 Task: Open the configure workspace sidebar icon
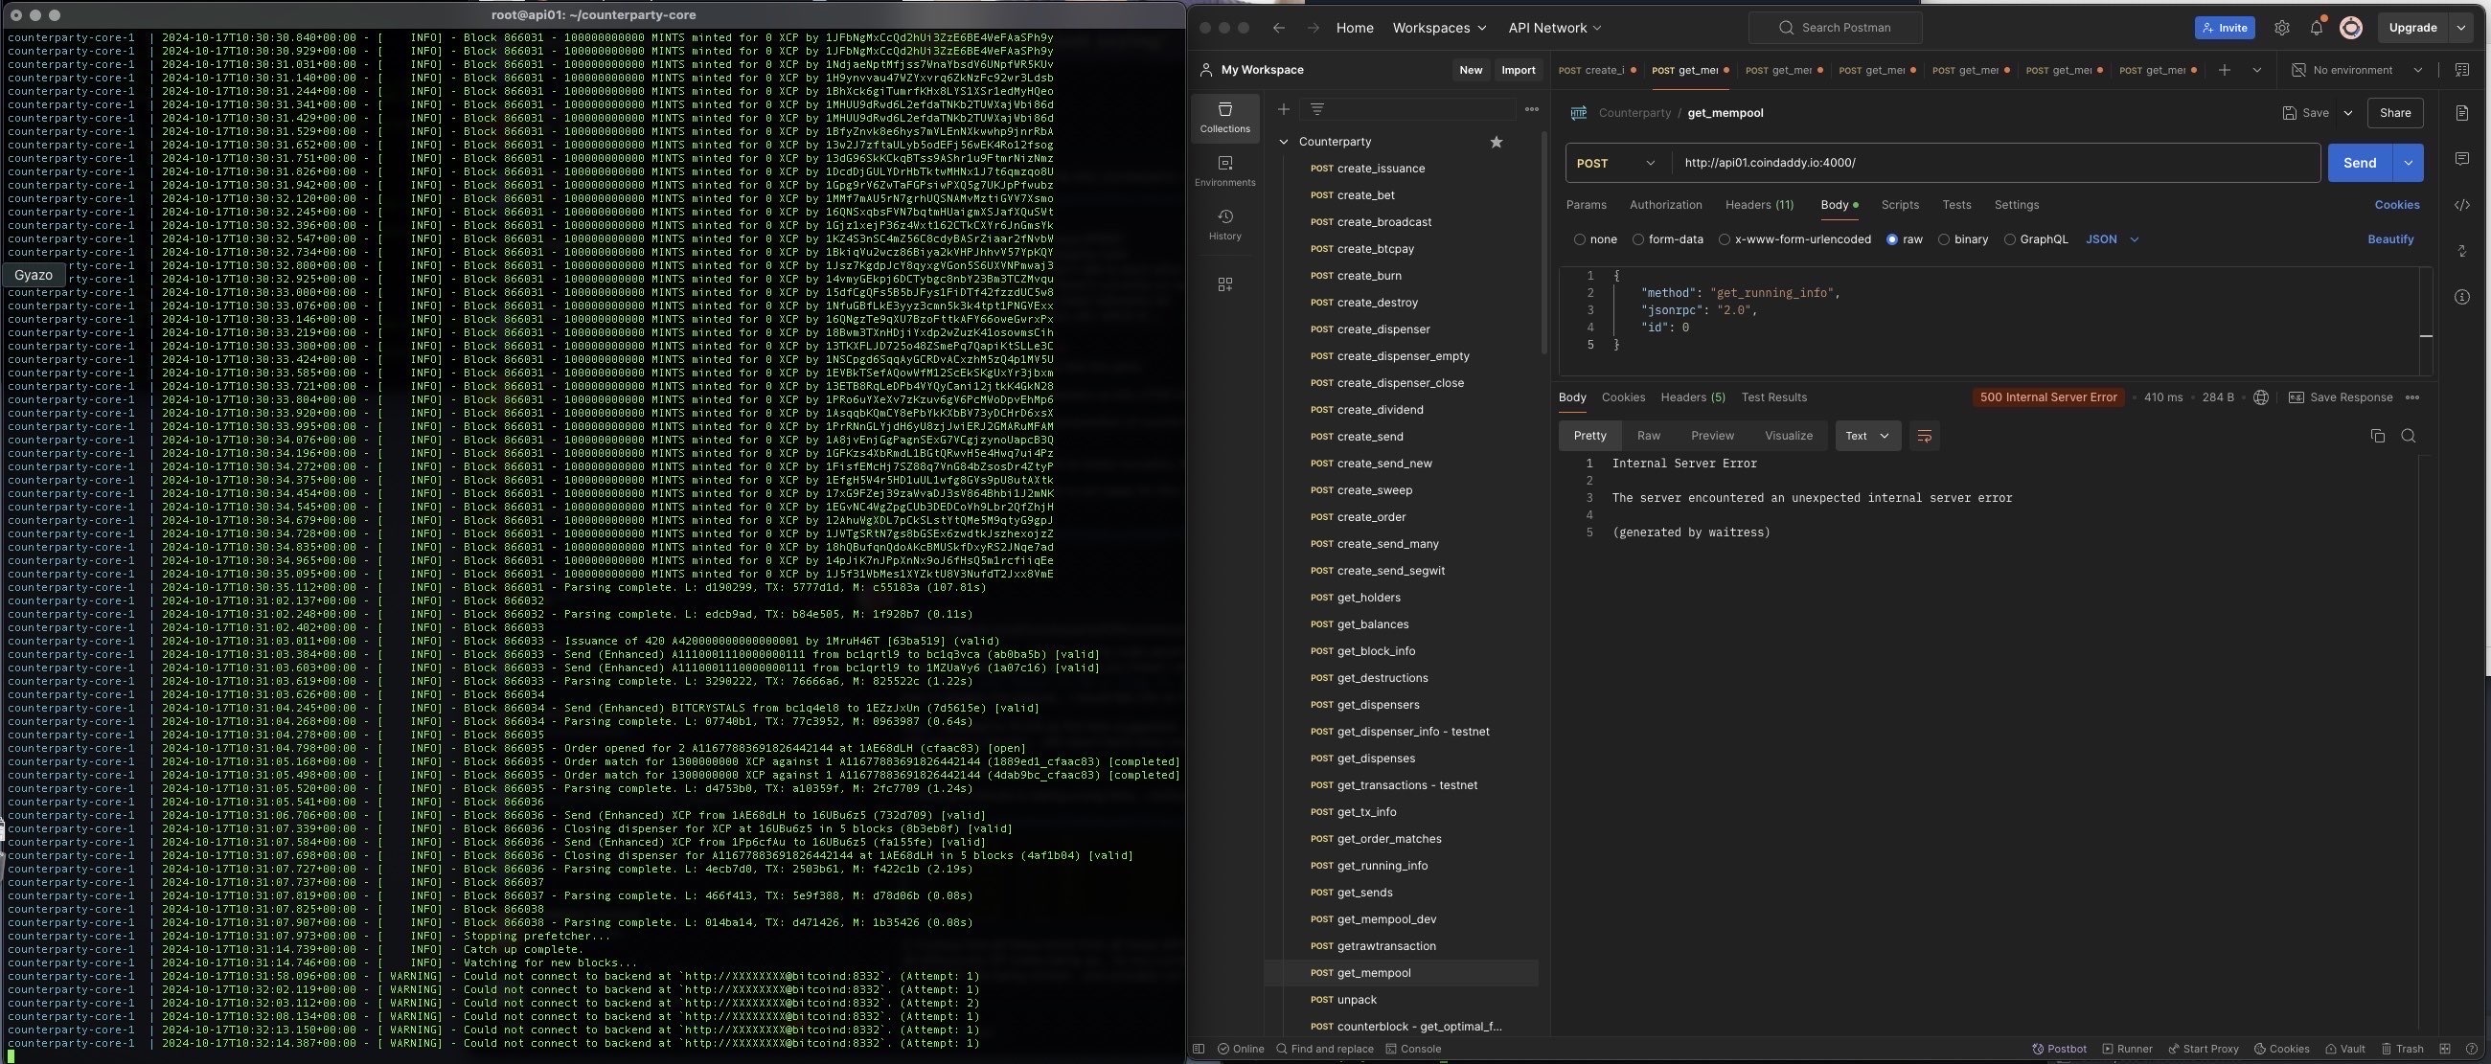click(1224, 284)
